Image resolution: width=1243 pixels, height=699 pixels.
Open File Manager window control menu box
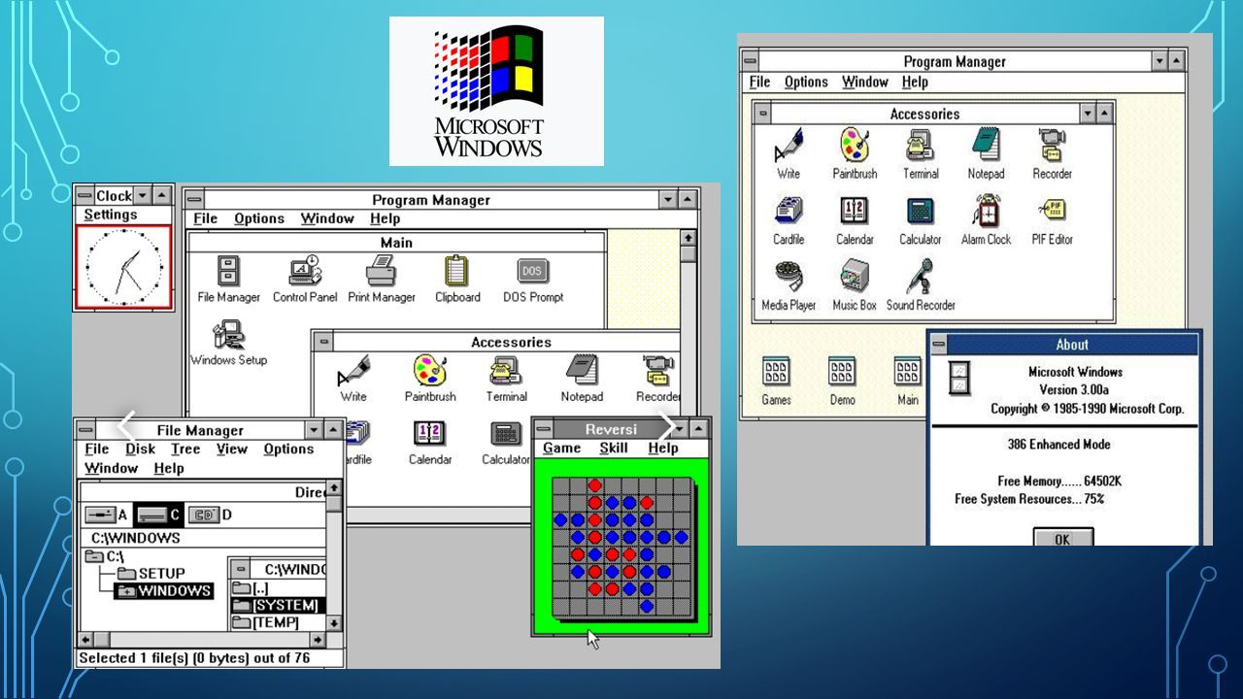[x=85, y=430]
